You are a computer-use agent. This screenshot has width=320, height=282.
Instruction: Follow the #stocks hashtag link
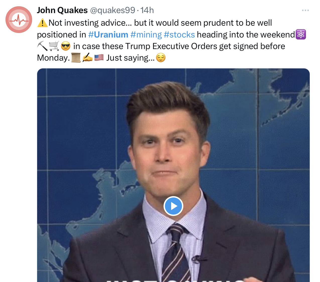point(179,34)
